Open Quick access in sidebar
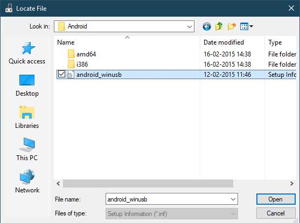 27,53
